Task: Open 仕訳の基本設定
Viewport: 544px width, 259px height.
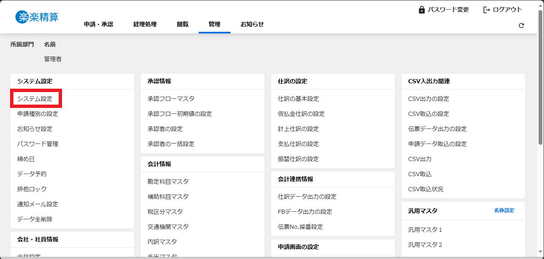Action: tap(298, 99)
